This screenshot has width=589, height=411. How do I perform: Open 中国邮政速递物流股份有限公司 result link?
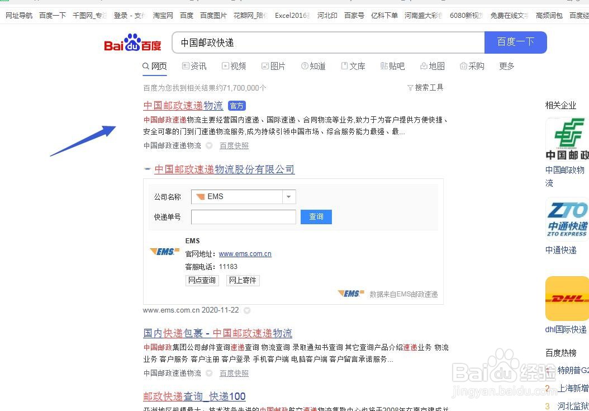[224, 169]
